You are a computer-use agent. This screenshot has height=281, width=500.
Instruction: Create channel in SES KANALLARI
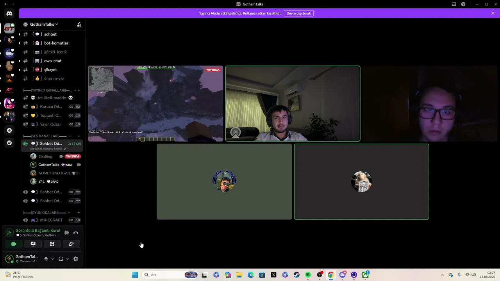(x=79, y=136)
